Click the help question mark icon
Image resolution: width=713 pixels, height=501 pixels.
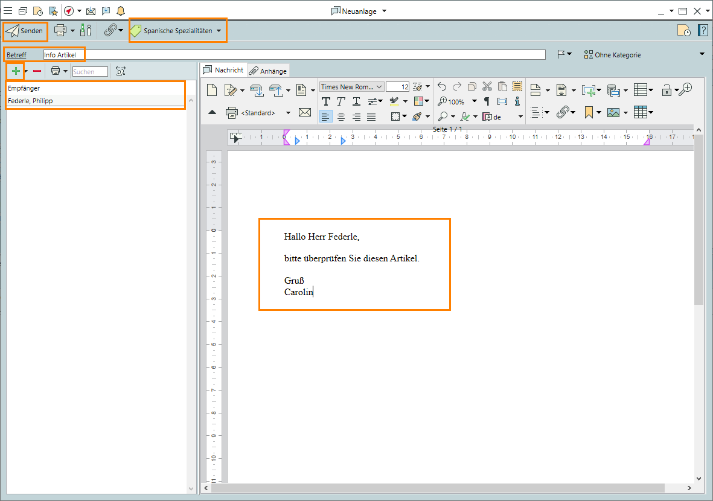[703, 31]
